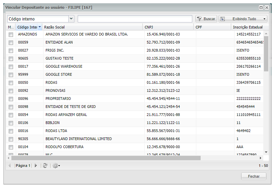Check the RODAS row with code 00050
275x188 pixels.
click(x=11, y=83)
